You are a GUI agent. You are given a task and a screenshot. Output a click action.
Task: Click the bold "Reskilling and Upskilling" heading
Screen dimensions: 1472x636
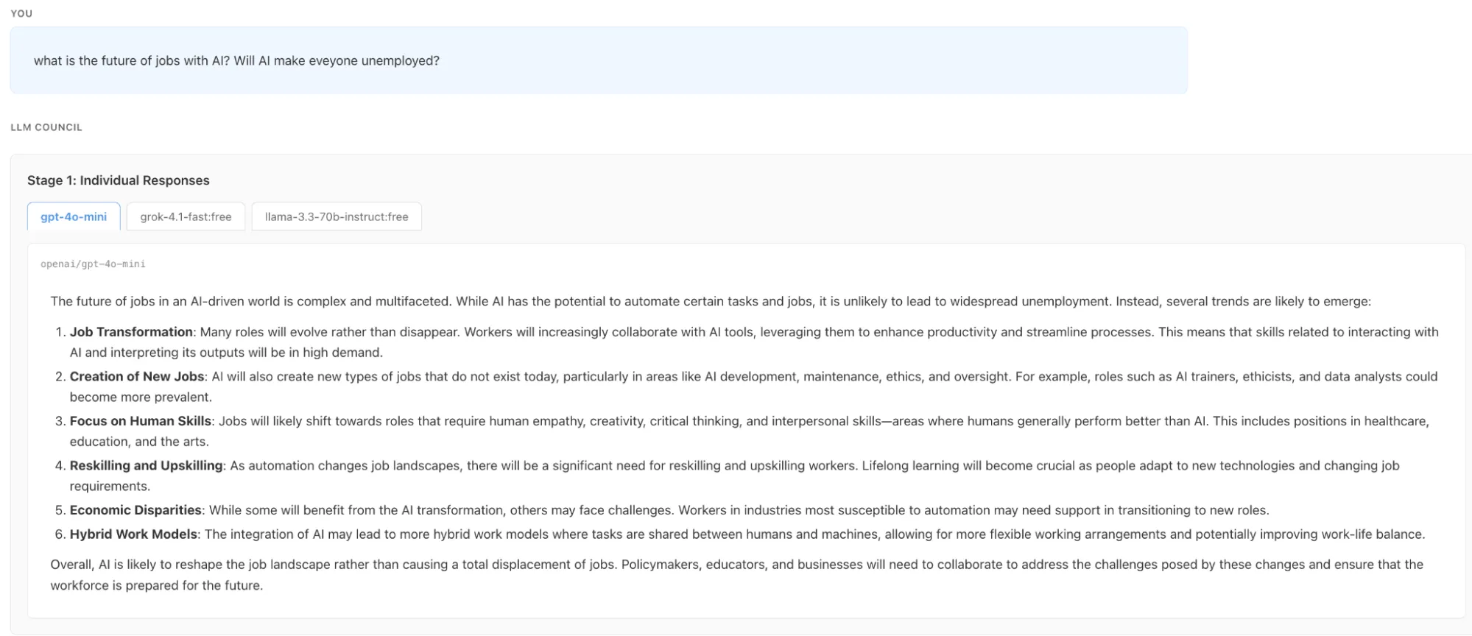click(x=146, y=466)
